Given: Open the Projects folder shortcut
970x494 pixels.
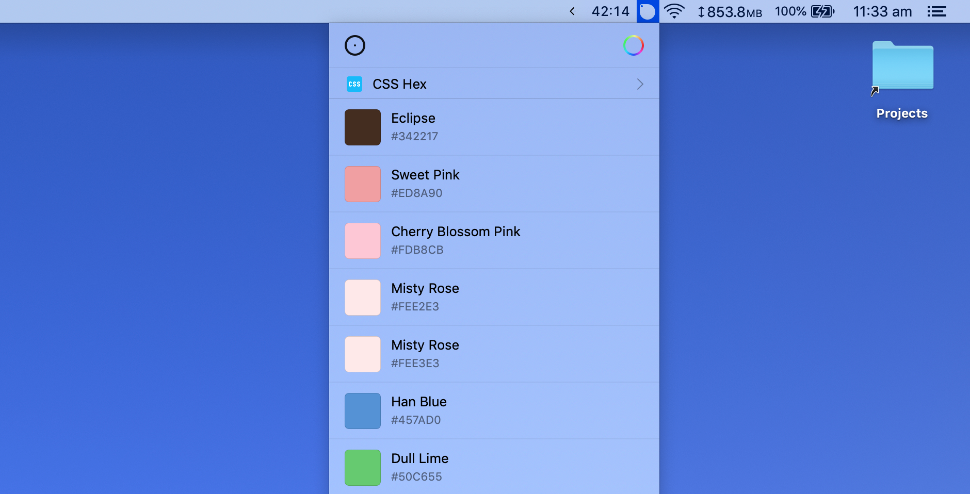Looking at the screenshot, I should [902, 67].
